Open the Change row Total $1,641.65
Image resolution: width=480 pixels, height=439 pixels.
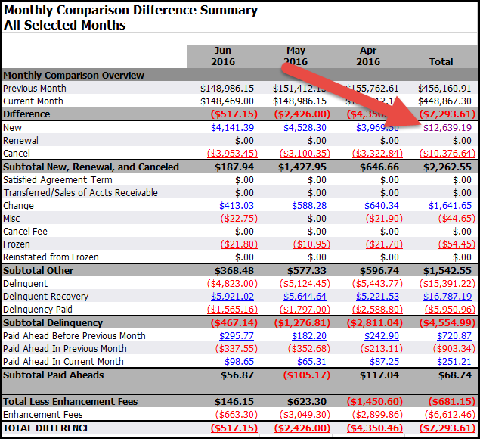pyautogui.click(x=450, y=205)
